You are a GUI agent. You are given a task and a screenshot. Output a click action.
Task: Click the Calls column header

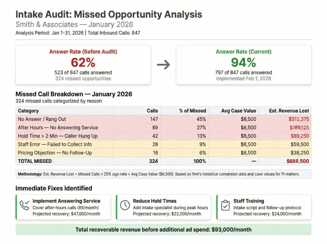pyautogui.click(x=152, y=111)
